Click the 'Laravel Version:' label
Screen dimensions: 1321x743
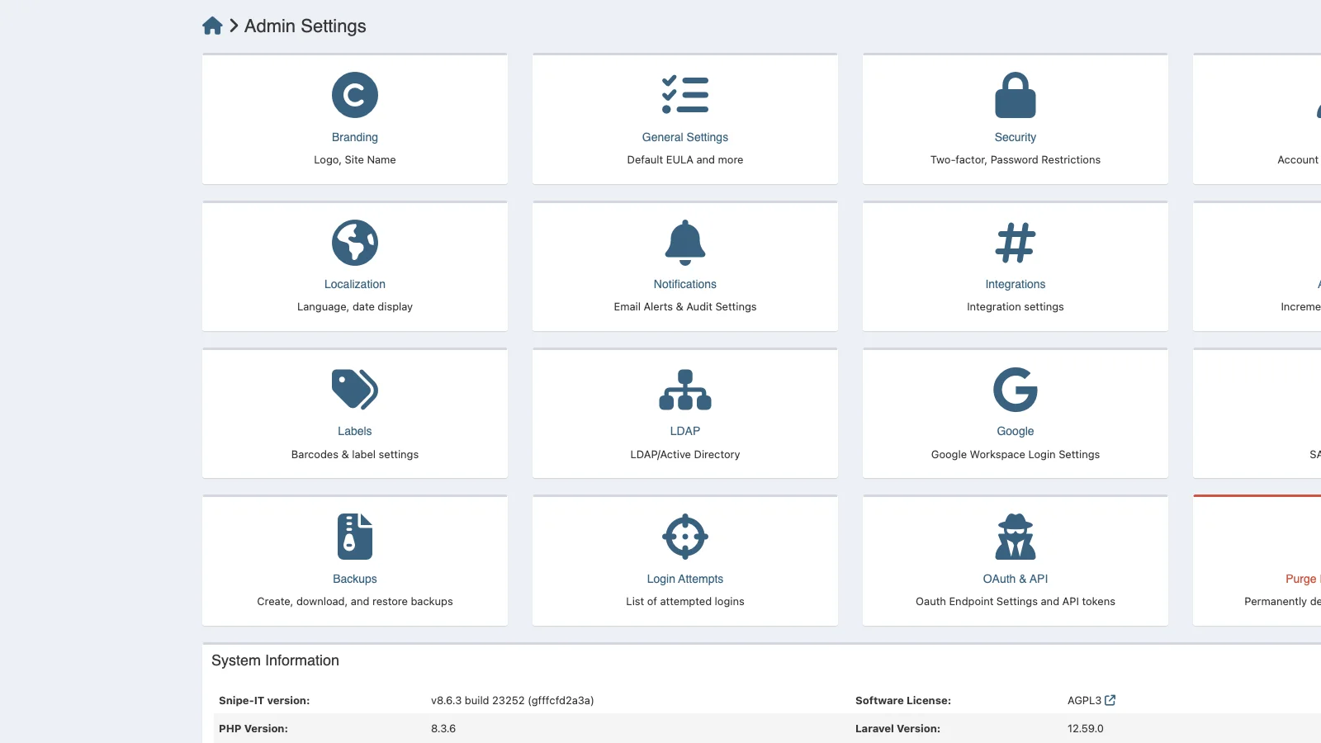[897, 729]
